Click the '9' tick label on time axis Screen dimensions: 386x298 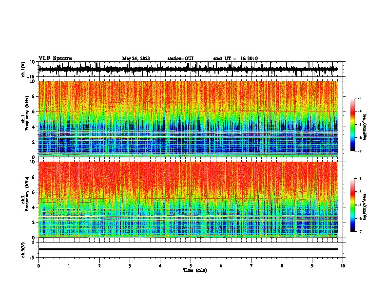[x=312, y=266]
